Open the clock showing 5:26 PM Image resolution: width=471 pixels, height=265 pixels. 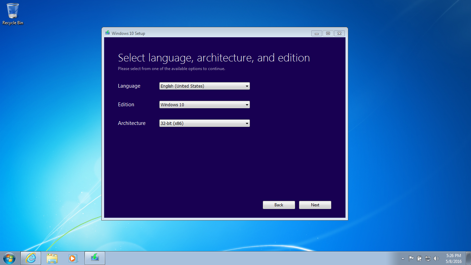[453, 258]
